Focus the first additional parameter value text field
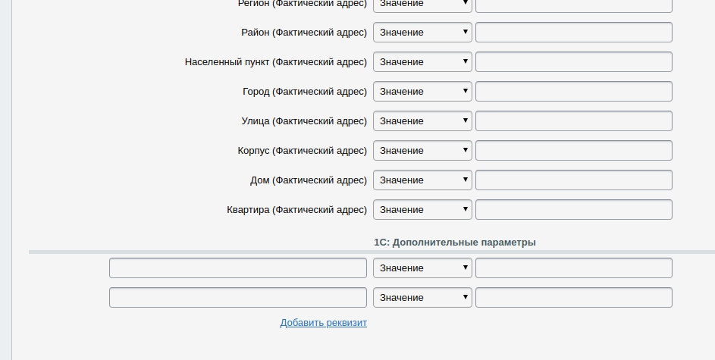This screenshot has width=715, height=360. (573, 268)
